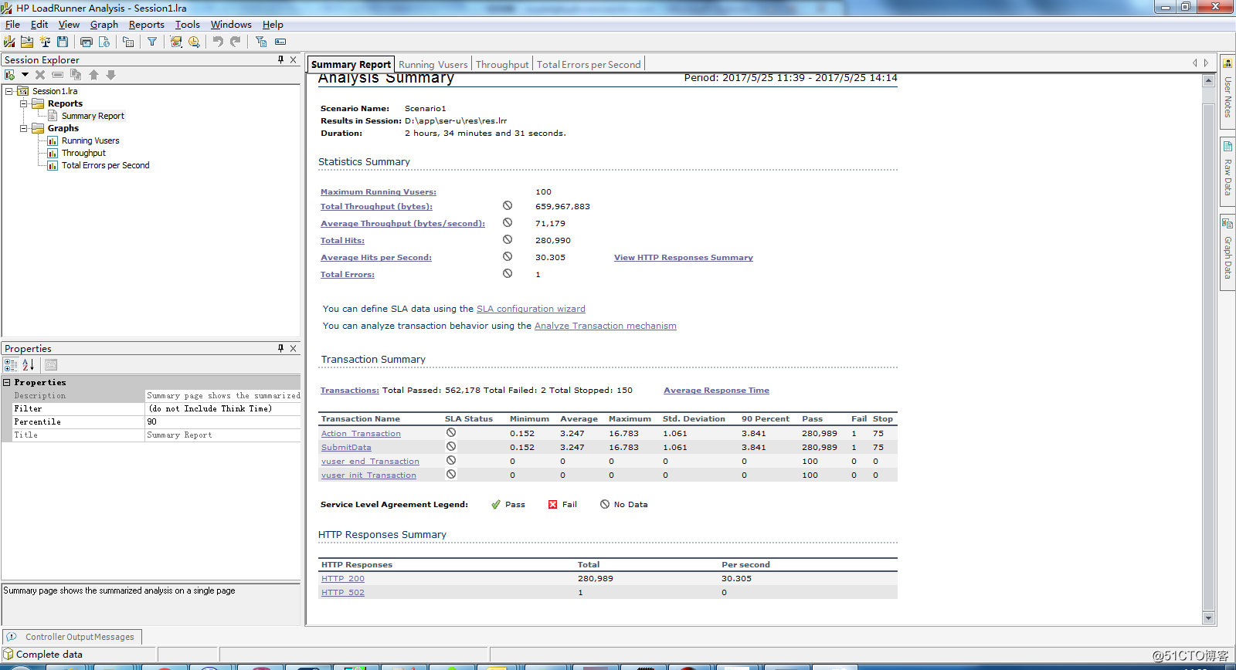Image resolution: width=1236 pixels, height=670 pixels.
Task: Click Property Pages icon in Properties panel
Action: (51, 365)
